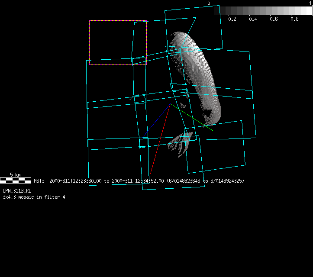Image resolution: width=313 pixels, height=277 pixels.
Task: Click the "5 km" scale label
Action: pyautogui.click(x=15, y=175)
